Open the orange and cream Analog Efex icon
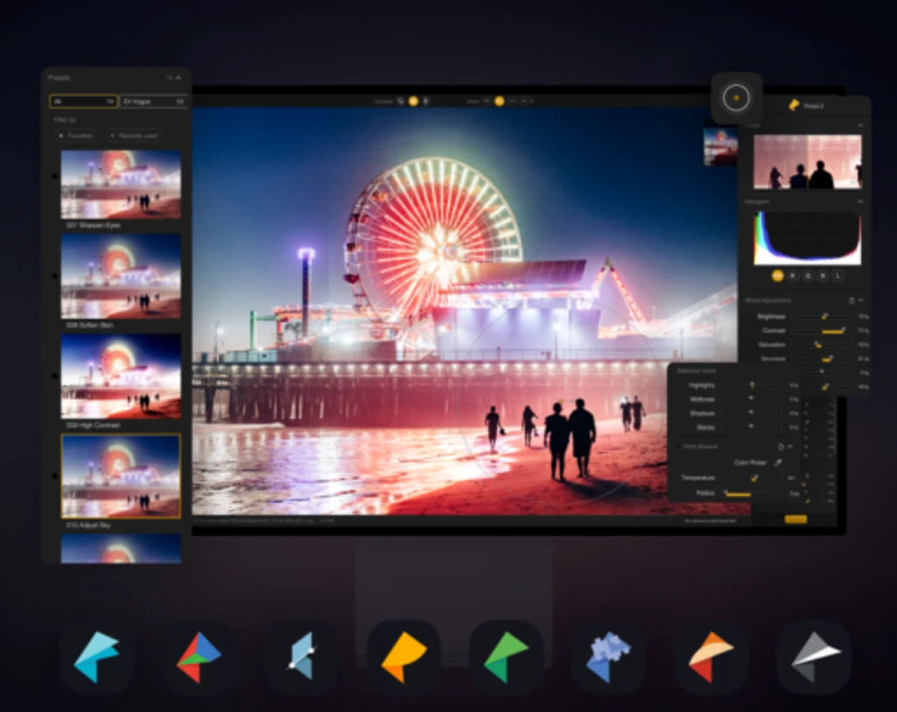This screenshot has height=712, width=897. click(x=711, y=657)
